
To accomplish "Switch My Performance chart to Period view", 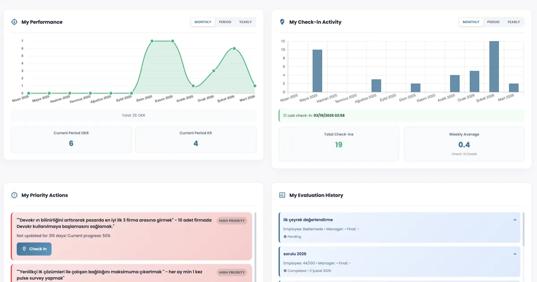I will click(x=225, y=22).
